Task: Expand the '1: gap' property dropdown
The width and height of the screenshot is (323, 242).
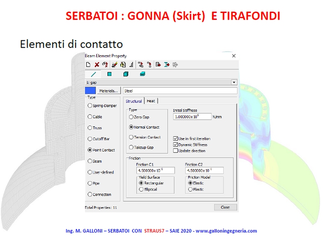Action: coord(234,82)
